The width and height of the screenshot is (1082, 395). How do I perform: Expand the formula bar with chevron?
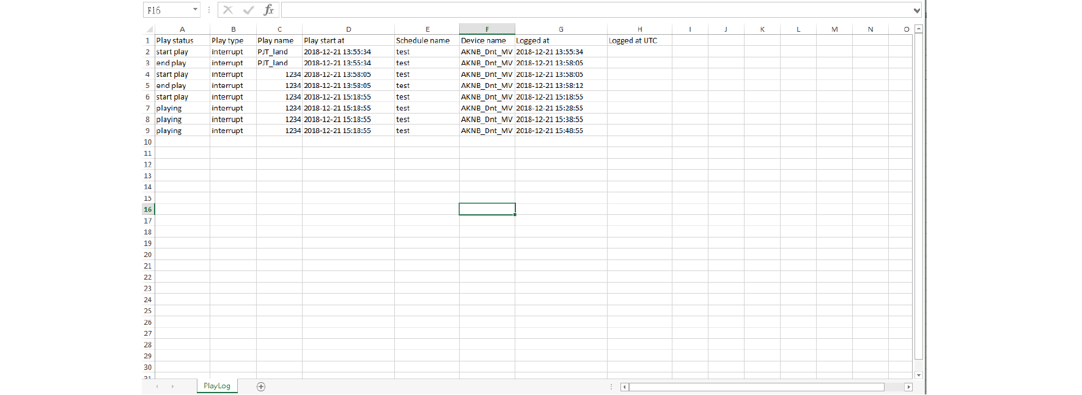(916, 10)
